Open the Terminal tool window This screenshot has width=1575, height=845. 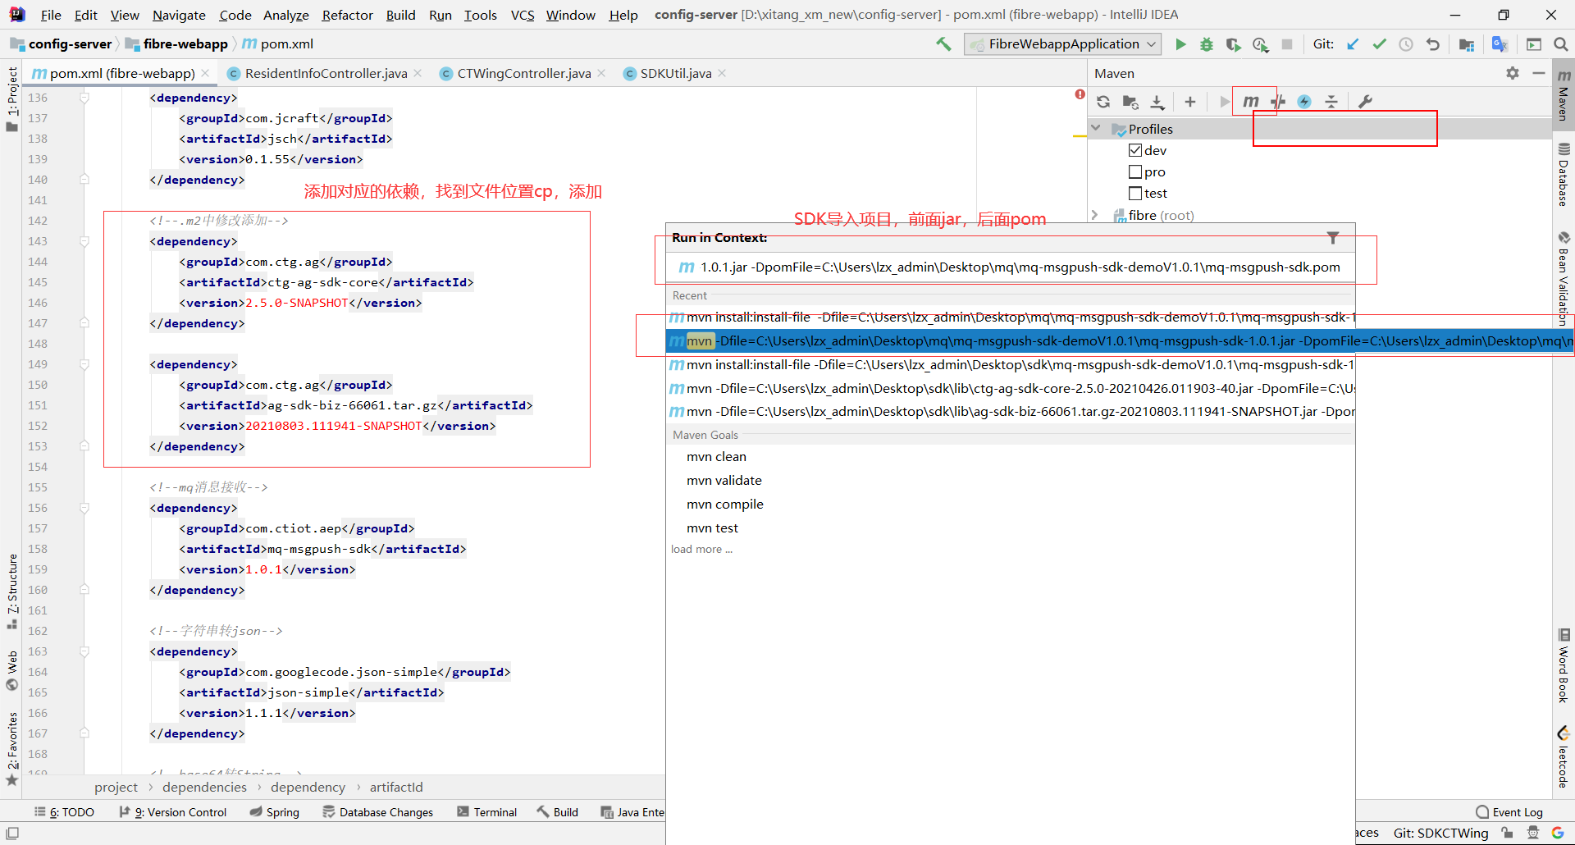(x=487, y=811)
